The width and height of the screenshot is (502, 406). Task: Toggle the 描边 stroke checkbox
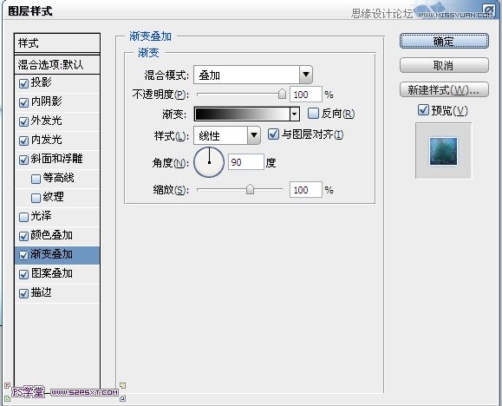point(23,293)
